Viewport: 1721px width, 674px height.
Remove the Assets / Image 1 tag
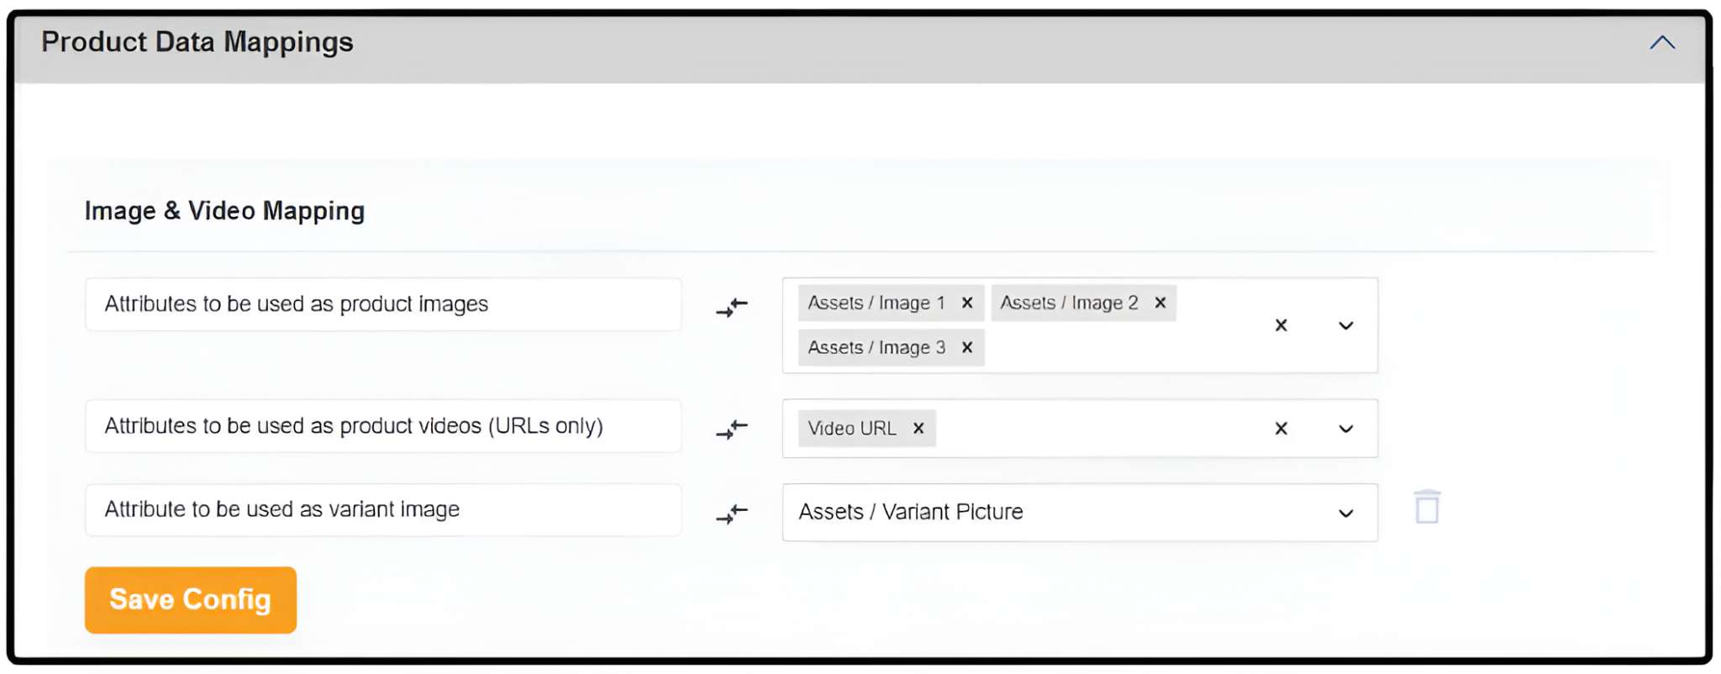tap(967, 303)
